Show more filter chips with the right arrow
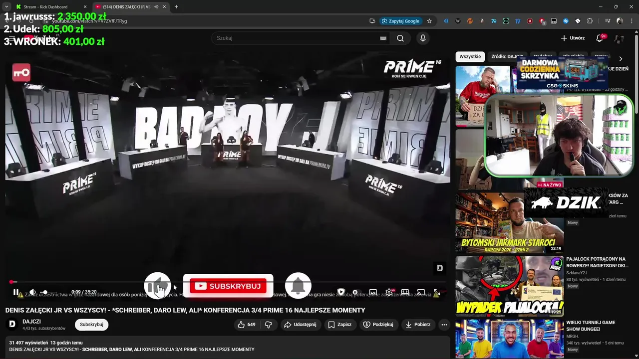 621,58
